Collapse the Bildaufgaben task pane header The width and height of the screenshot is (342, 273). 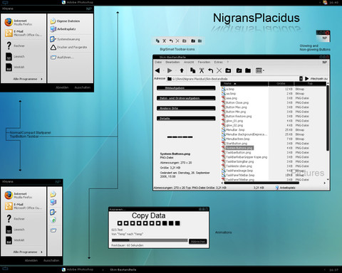186,88
